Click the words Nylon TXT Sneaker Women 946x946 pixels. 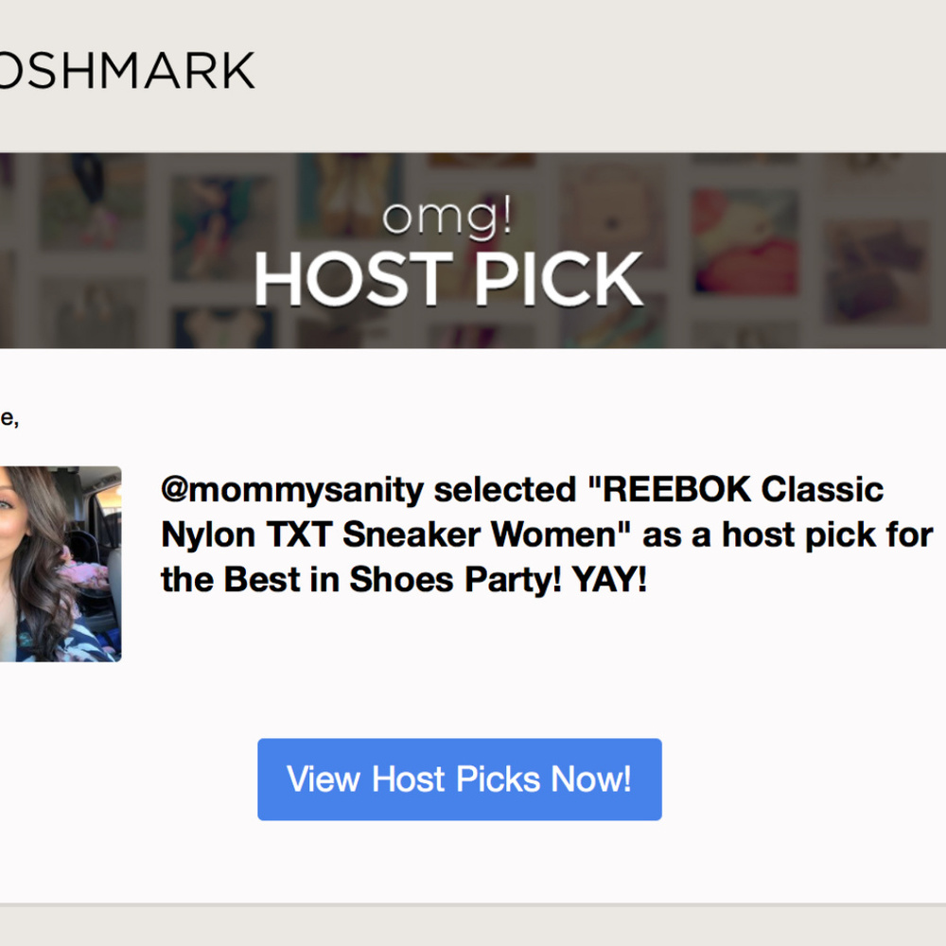pyautogui.click(x=395, y=534)
